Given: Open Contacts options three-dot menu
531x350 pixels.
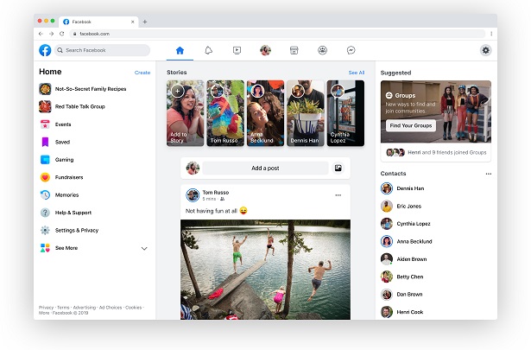Looking at the screenshot, I should coord(488,174).
